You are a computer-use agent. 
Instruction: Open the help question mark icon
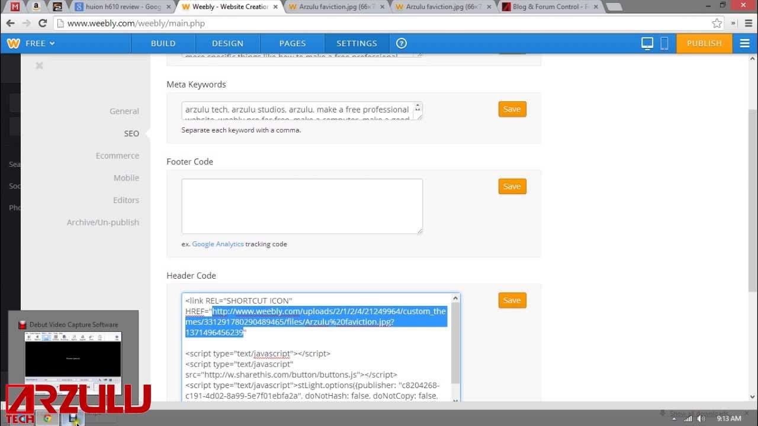[402, 43]
